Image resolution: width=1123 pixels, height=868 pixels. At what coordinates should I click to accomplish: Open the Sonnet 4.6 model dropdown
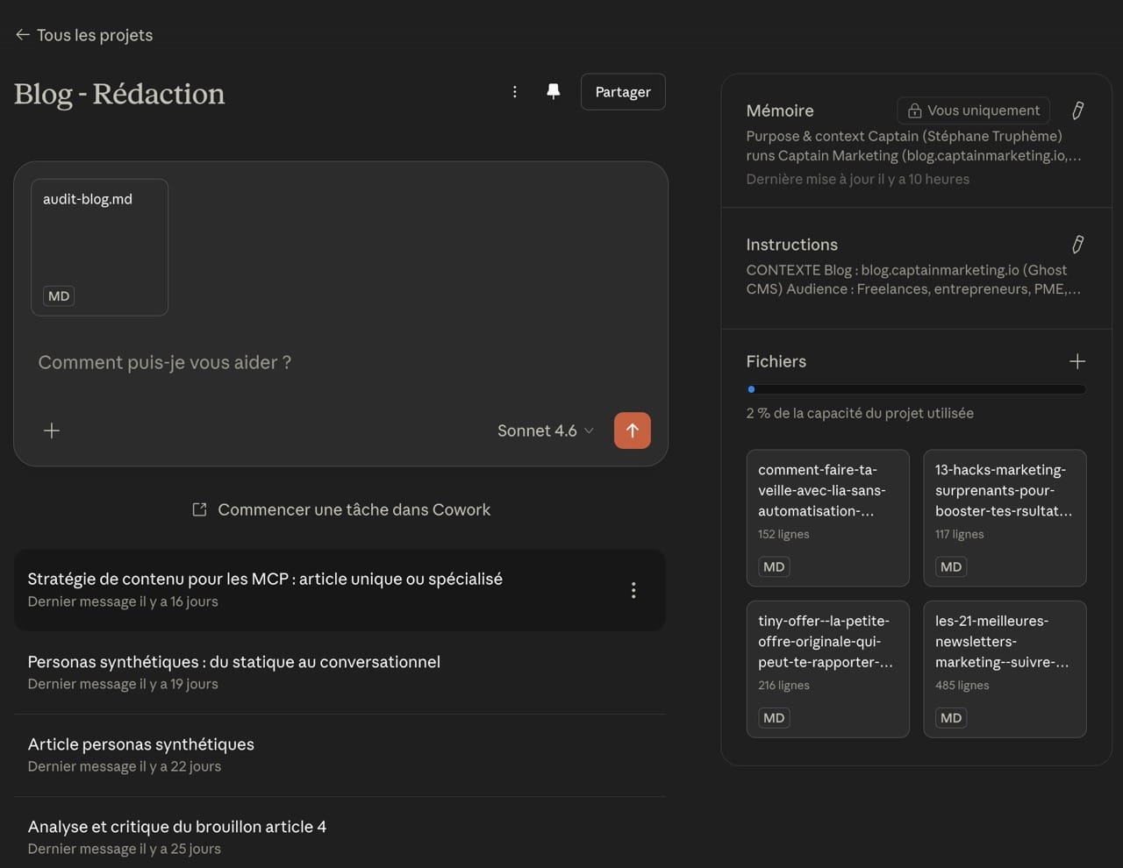pyautogui.click(x=546, y=430)
